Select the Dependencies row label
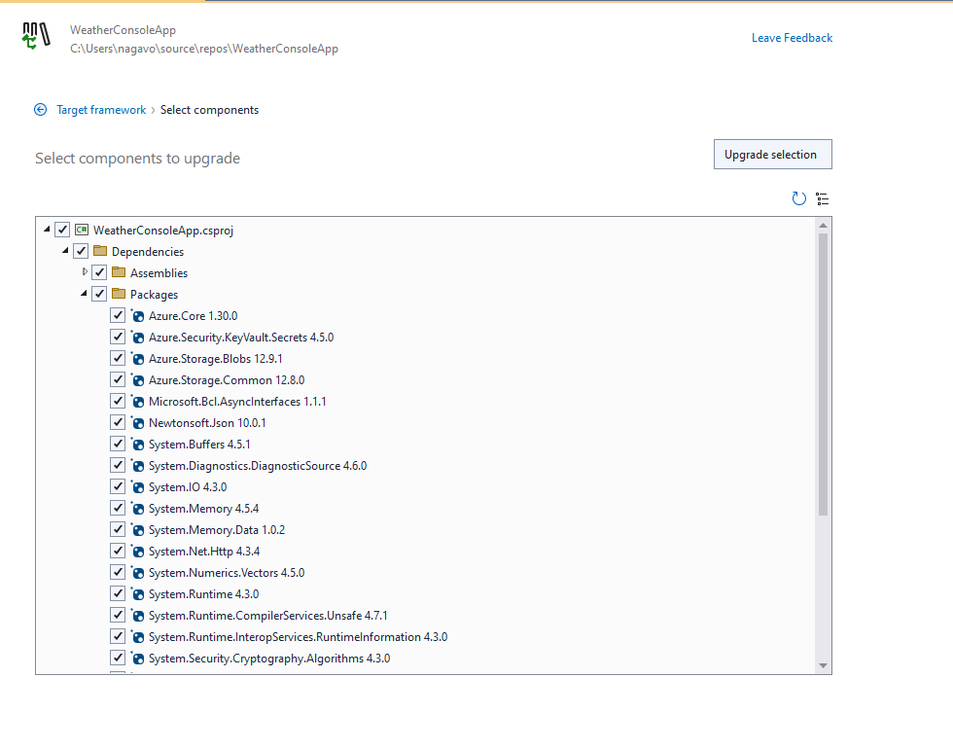 click(x=148, y=252)
